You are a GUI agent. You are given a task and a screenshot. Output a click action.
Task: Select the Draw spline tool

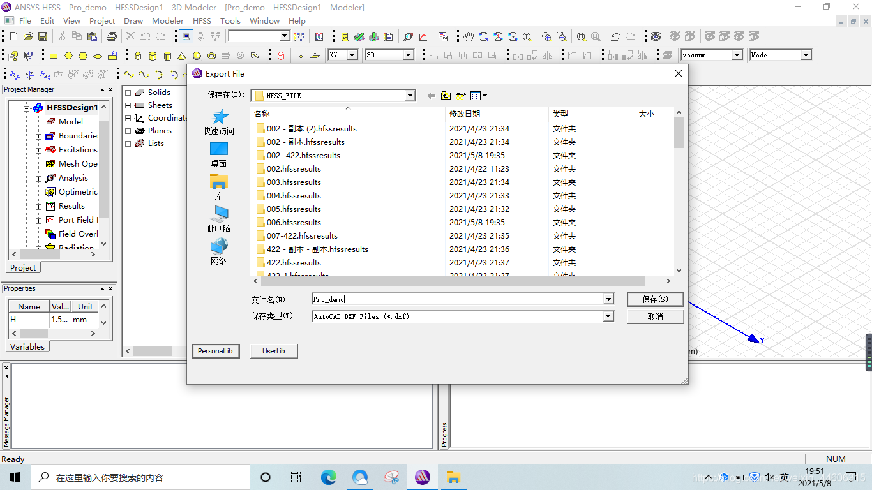144,75
